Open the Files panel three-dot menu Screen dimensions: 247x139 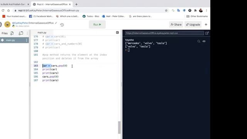coord(27,33)
